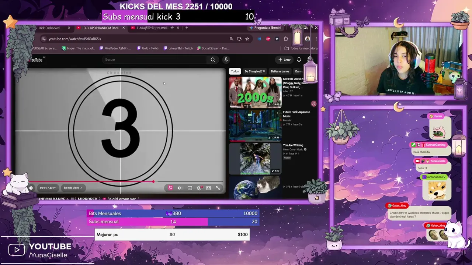472x265 pixels.
Task: Open Chrome extensions puzzle icon
Action: (x=286, y=39)
